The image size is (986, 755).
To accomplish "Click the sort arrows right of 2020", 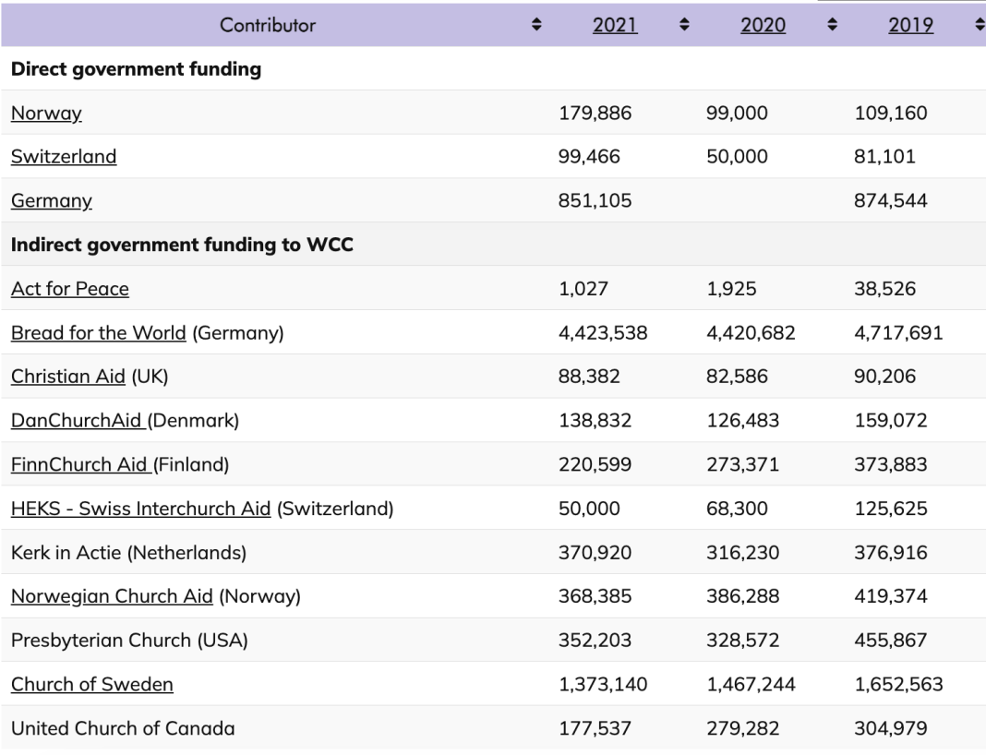I will click(x=833, y=26).
